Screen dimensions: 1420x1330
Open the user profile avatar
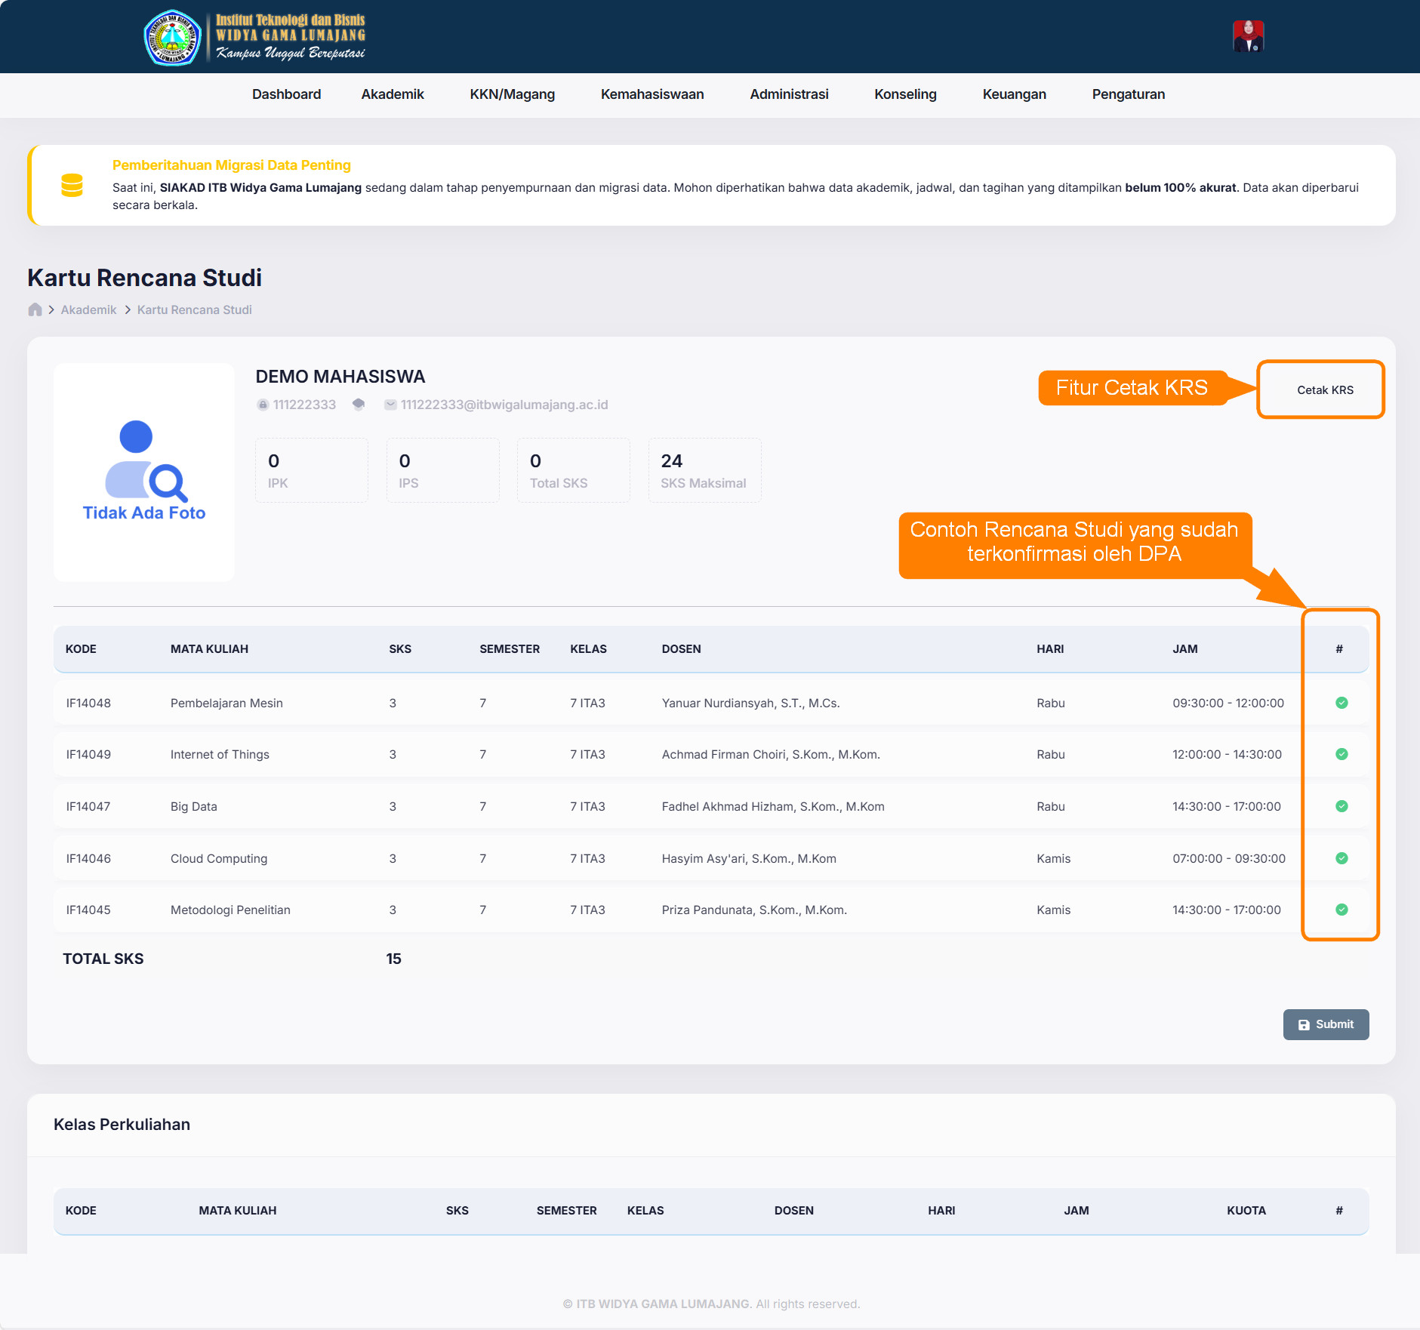pyautogui.click(x=1248, y=36)
